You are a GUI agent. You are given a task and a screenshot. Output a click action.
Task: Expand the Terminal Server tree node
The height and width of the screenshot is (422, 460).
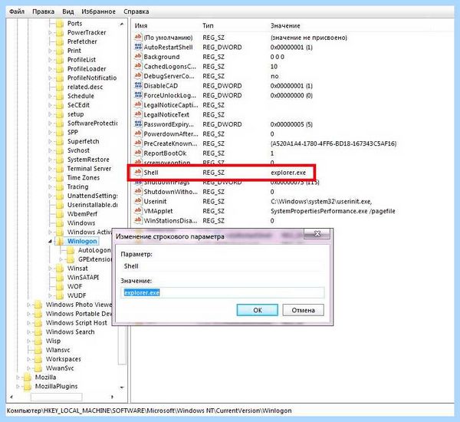[x=50, y=169]
